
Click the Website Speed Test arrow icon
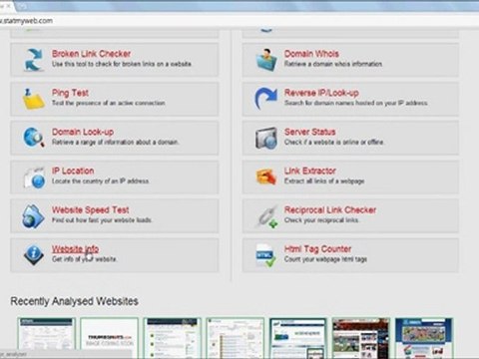33,216
